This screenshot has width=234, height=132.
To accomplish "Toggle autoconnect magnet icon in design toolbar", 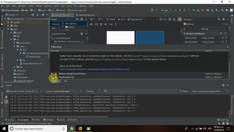I will [x=101, y=24].
